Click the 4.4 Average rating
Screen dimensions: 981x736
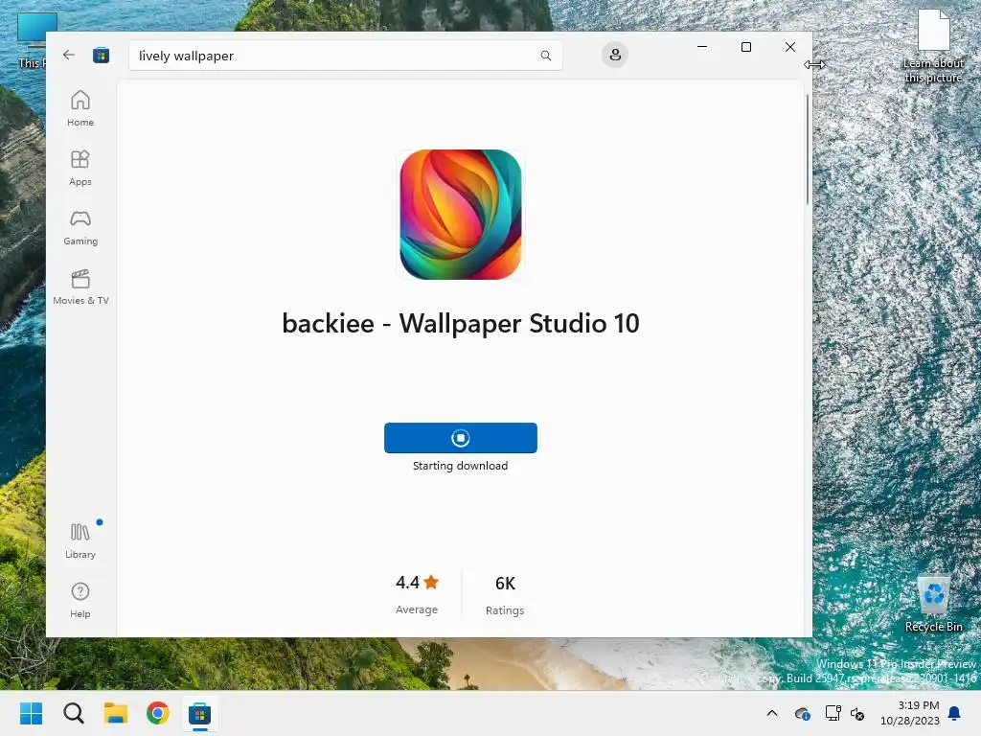pyautogui.click(x=417, y=594)
